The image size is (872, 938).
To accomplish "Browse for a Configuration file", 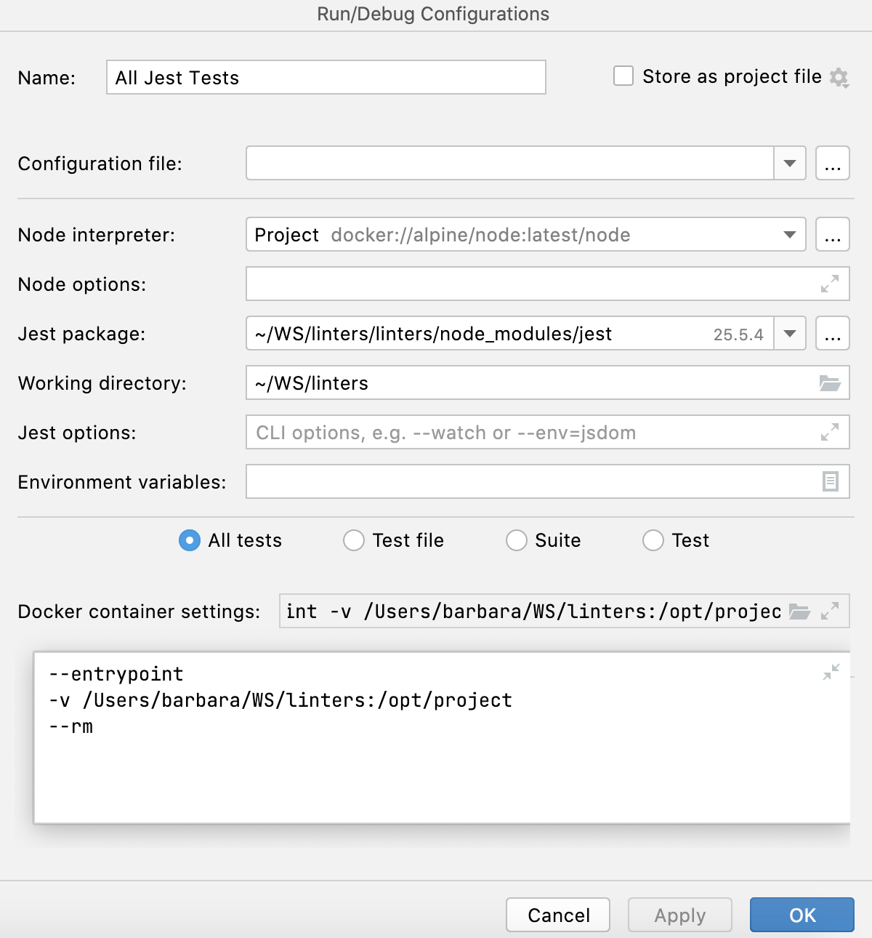I will (x=833, y=163).
